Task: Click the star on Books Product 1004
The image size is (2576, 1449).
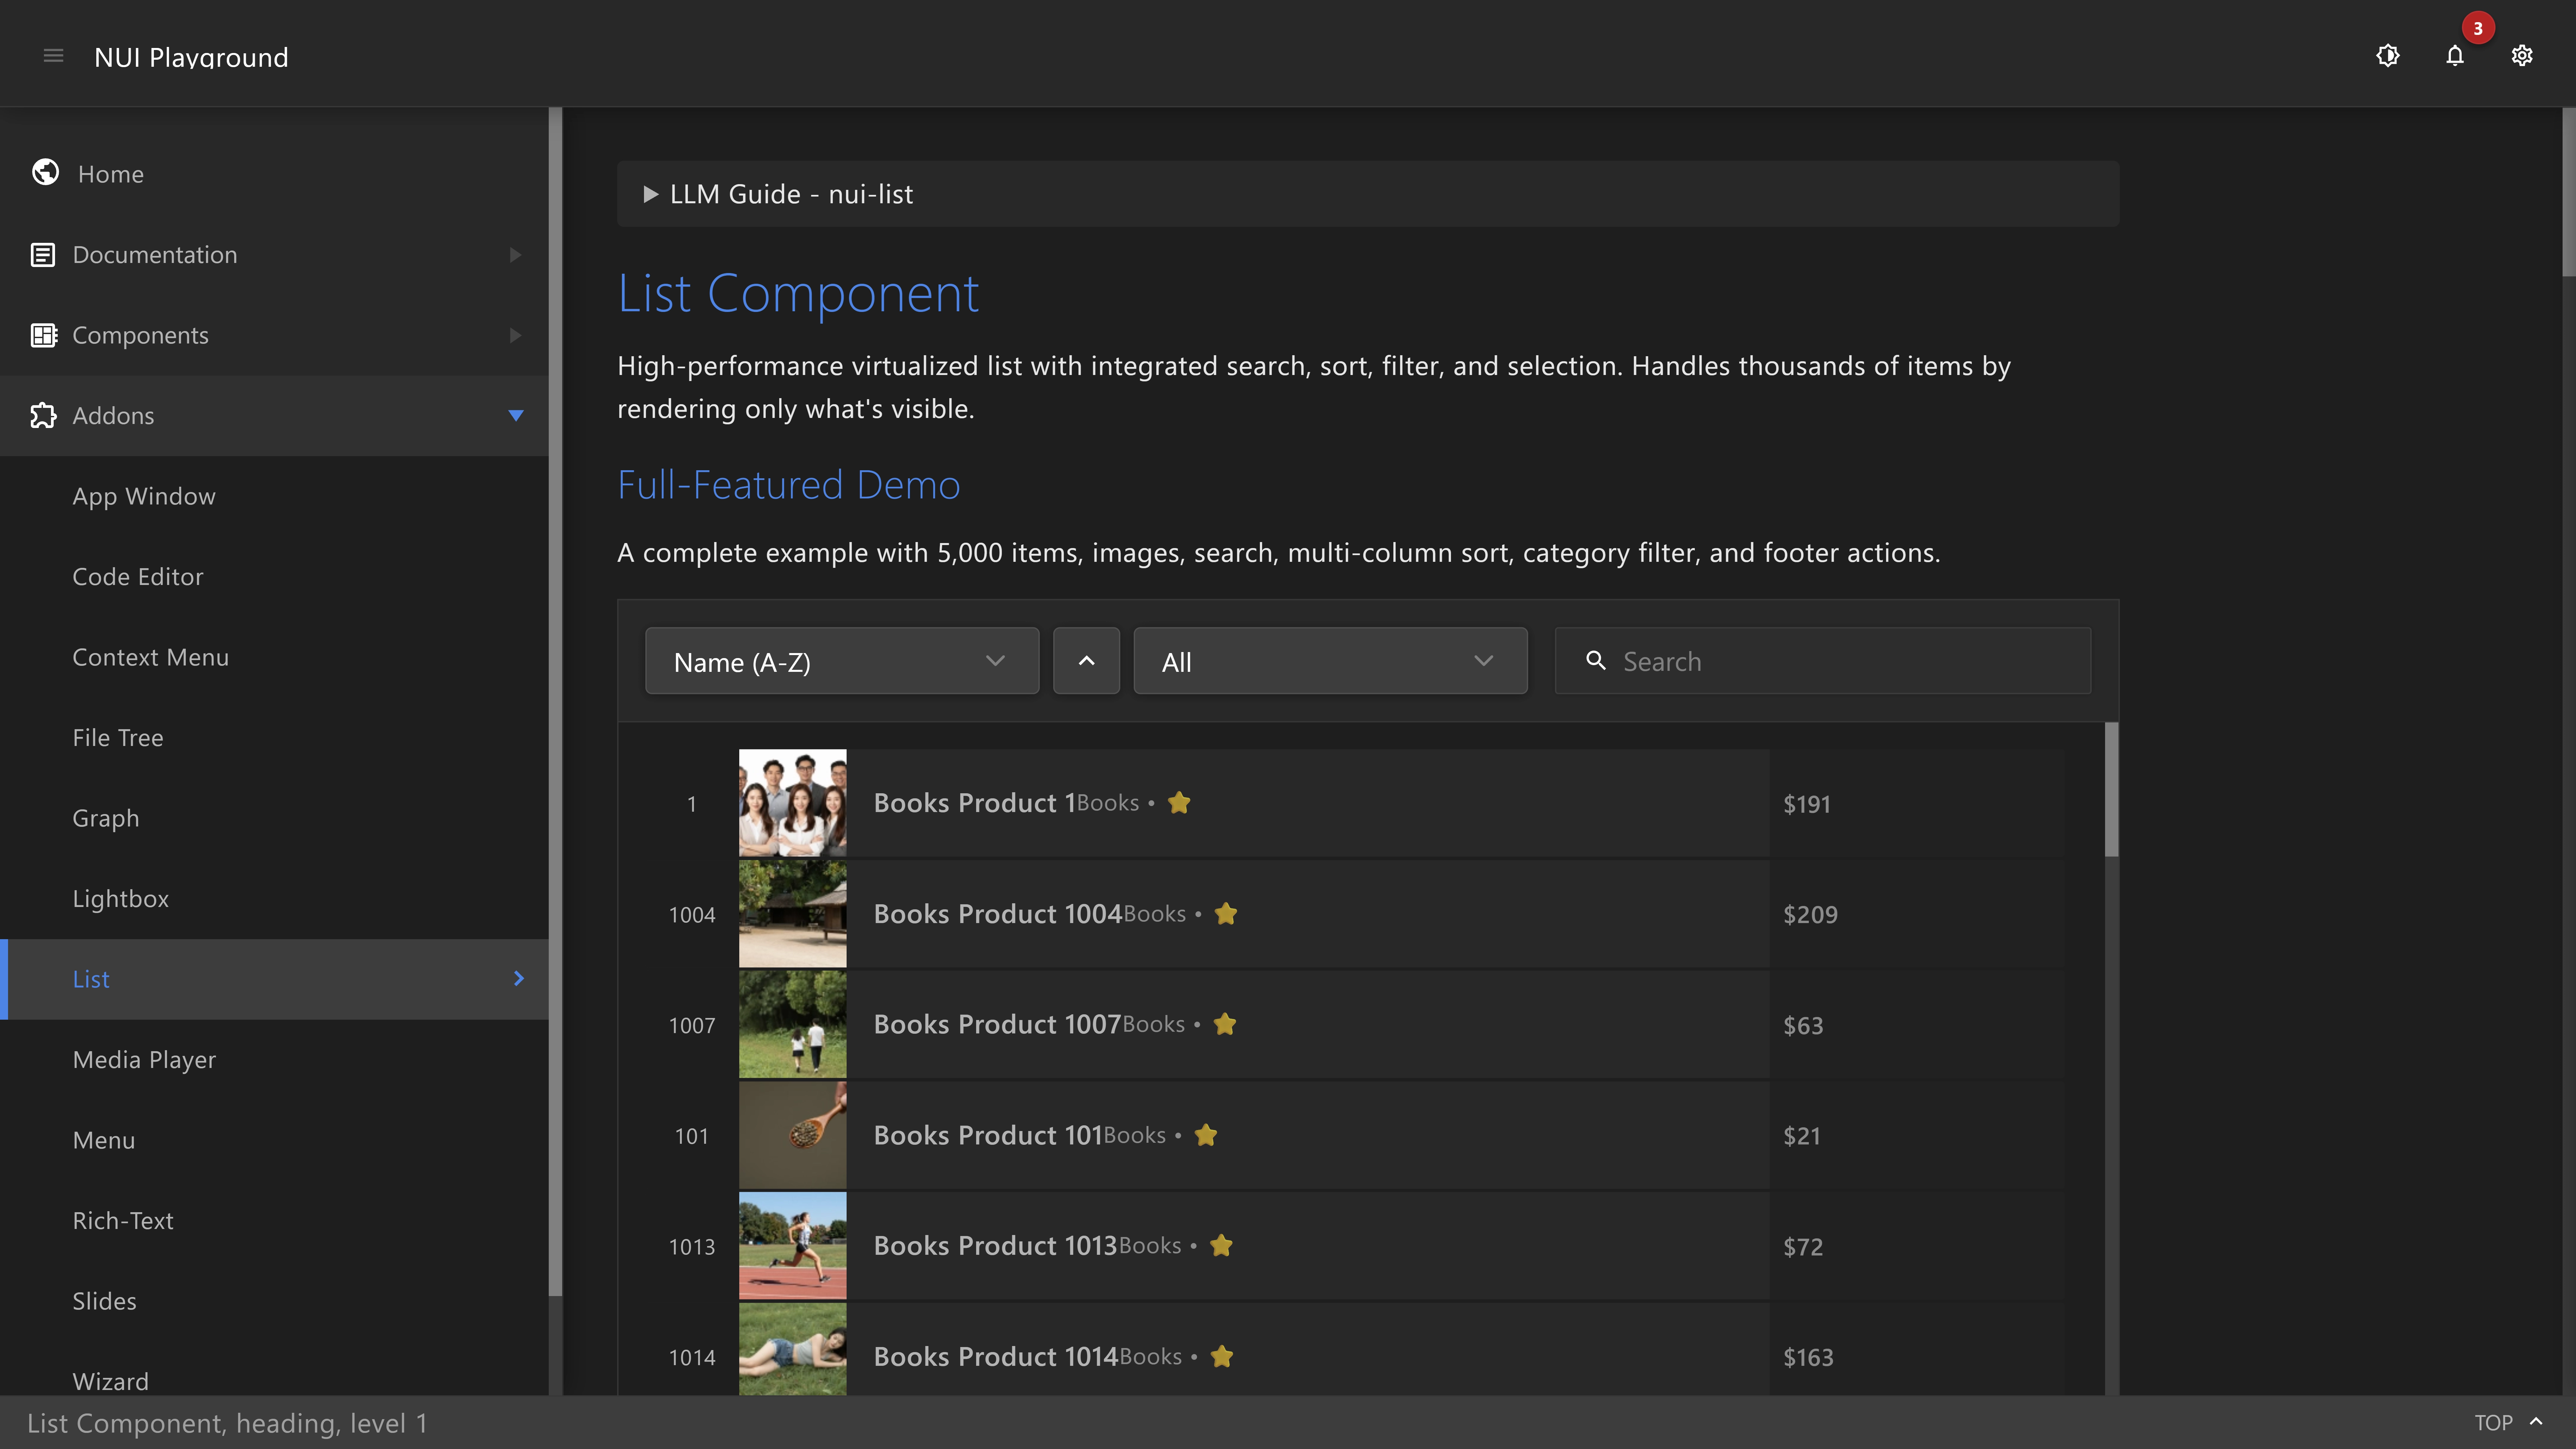Action: click(x=1226, y=914)
